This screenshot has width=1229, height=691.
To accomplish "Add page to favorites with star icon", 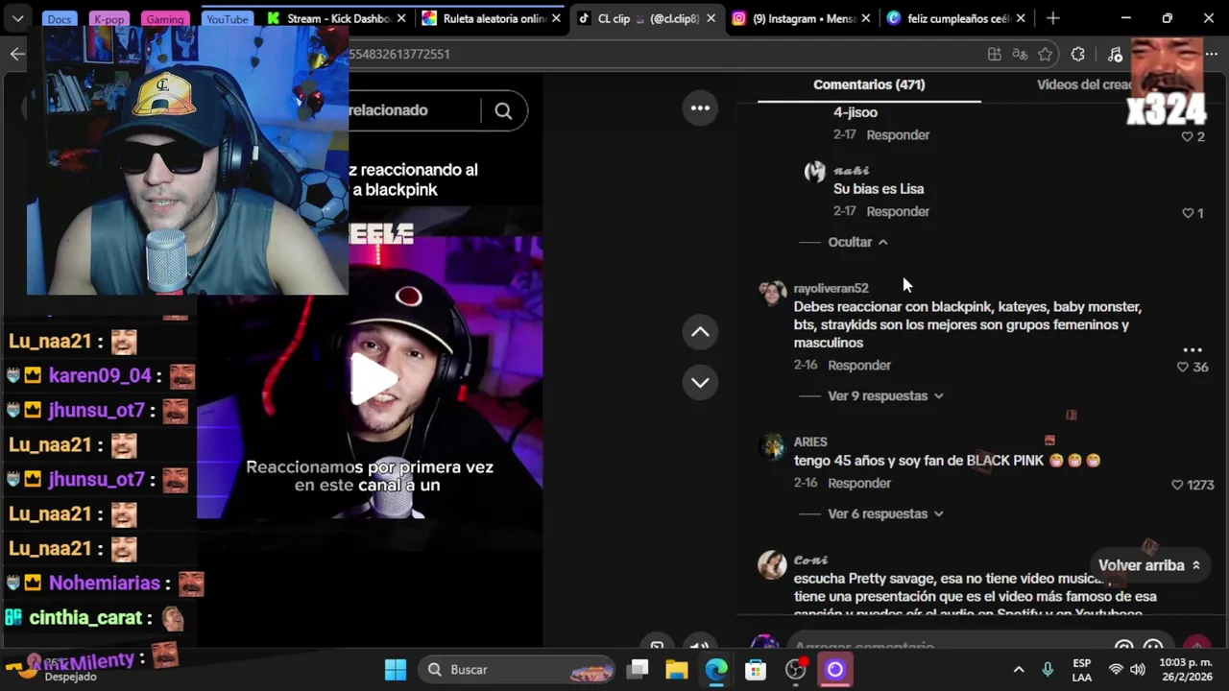I will [x=1046, y=55].
